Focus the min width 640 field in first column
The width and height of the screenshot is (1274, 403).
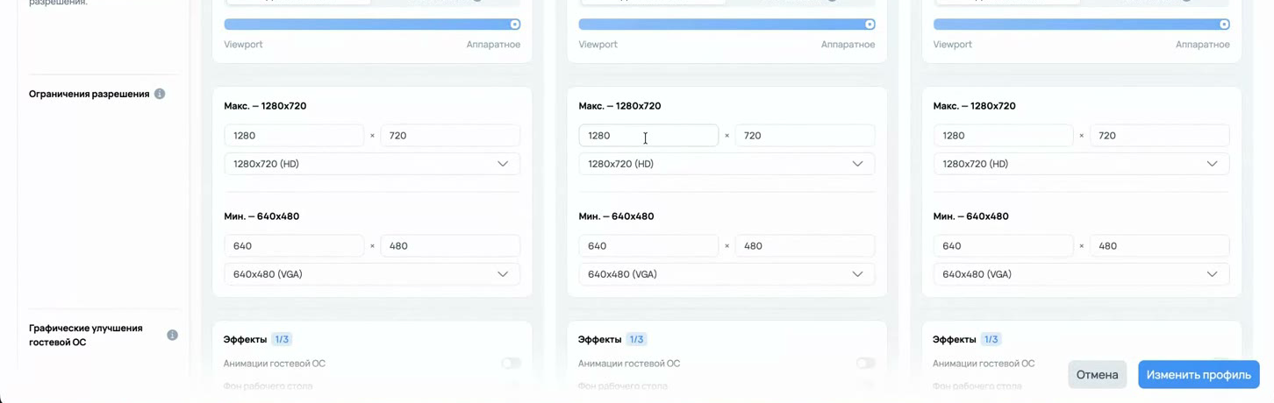(294, 245)
